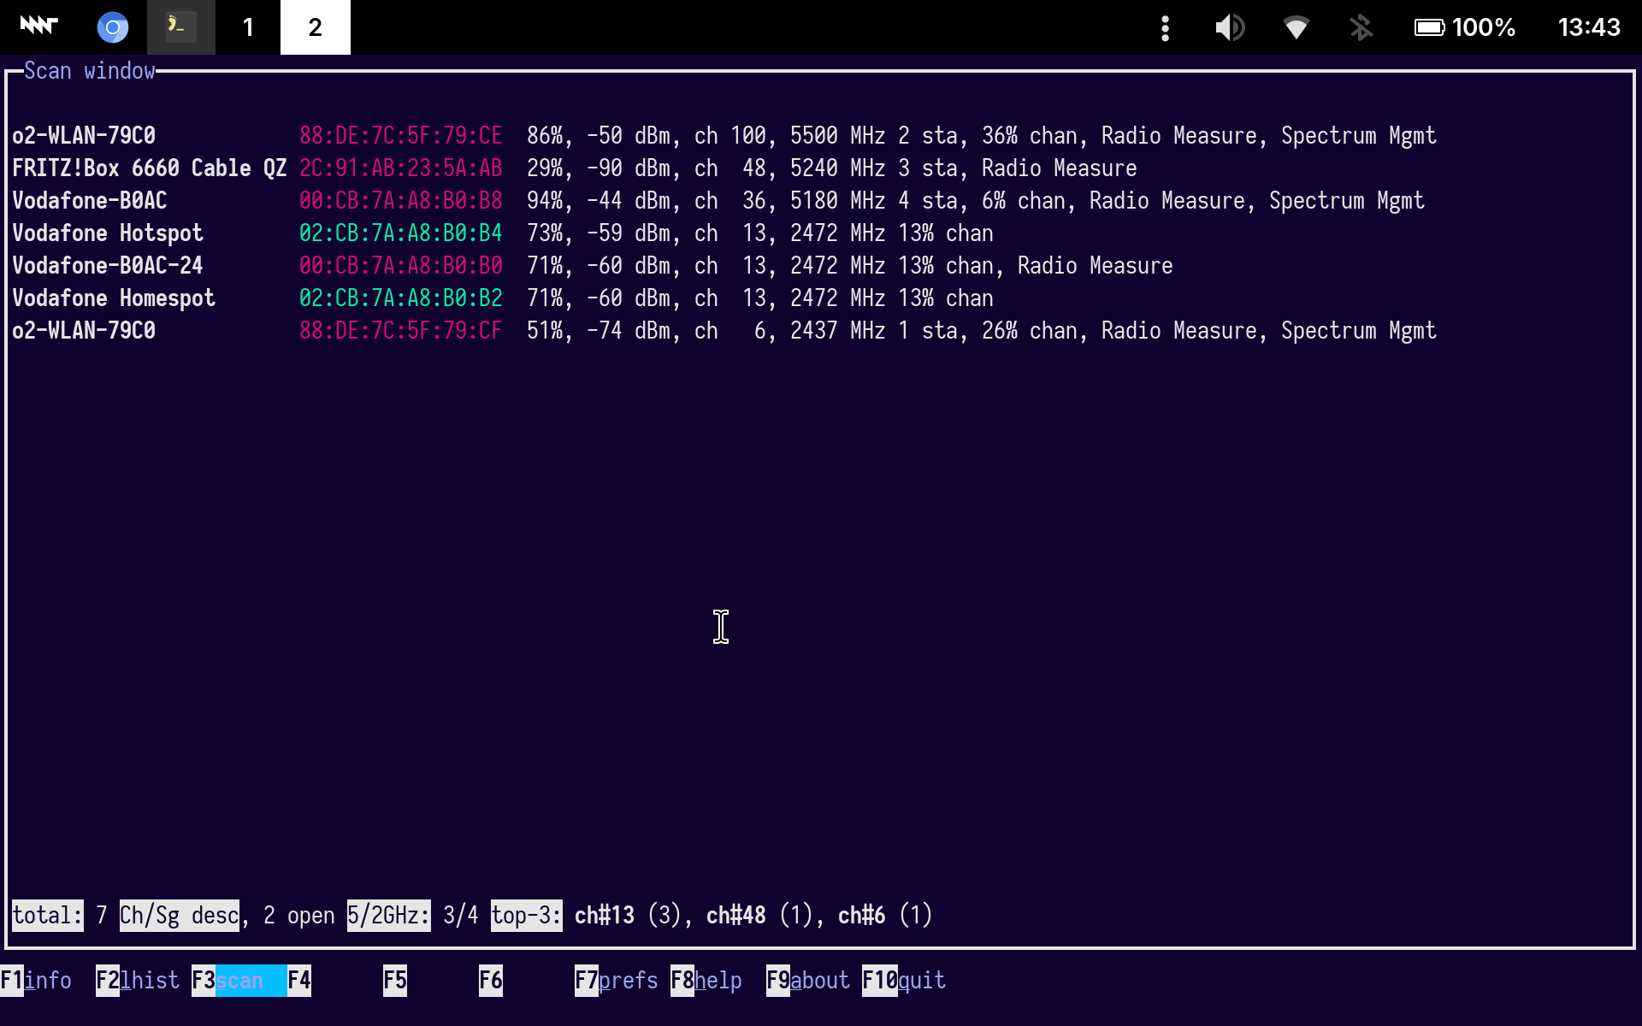Image resolution: width=1642 pixels, height=1026 pixels.
Task: Switch to workspace 1
Action: tap(248, 27)
